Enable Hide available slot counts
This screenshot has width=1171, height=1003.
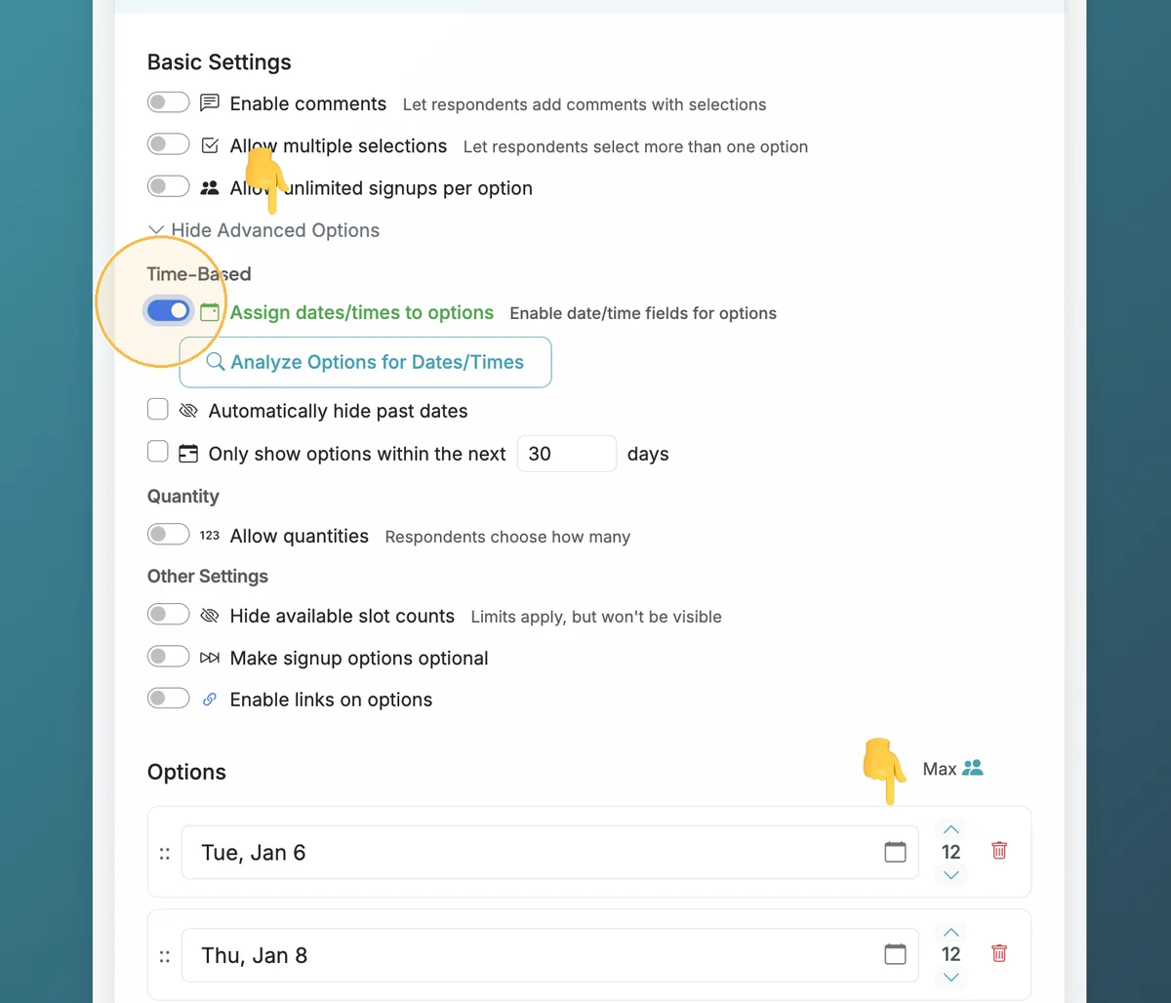tap(168, 615)
